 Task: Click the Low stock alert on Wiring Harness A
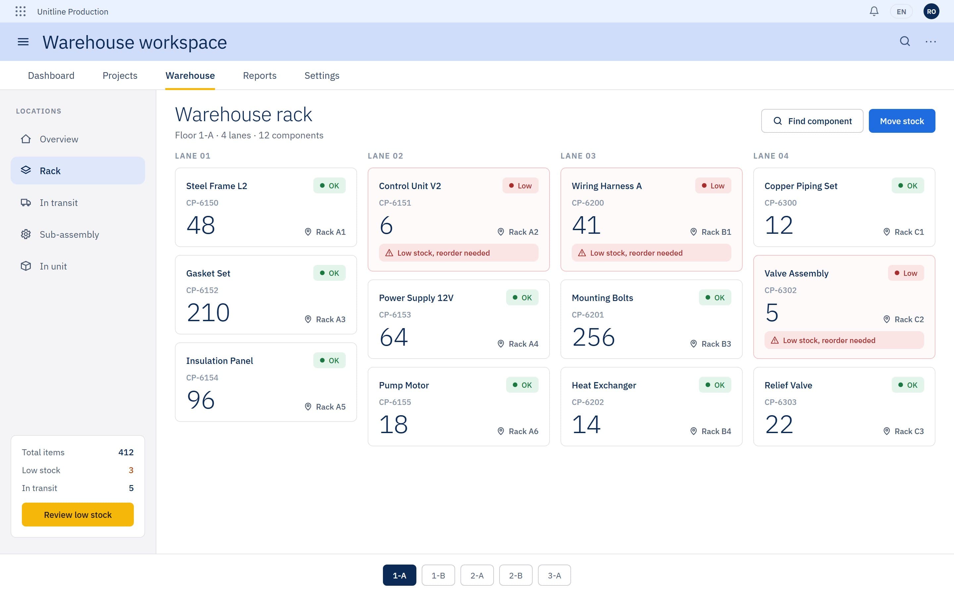tap(651, 253)
